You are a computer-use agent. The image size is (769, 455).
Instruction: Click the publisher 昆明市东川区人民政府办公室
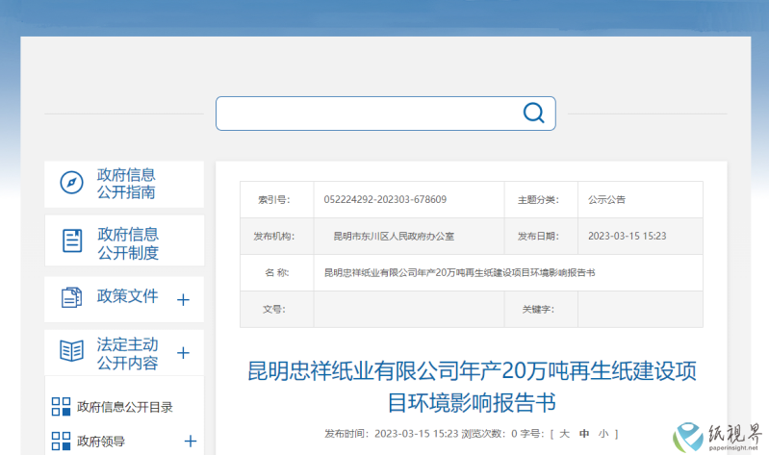394,237
